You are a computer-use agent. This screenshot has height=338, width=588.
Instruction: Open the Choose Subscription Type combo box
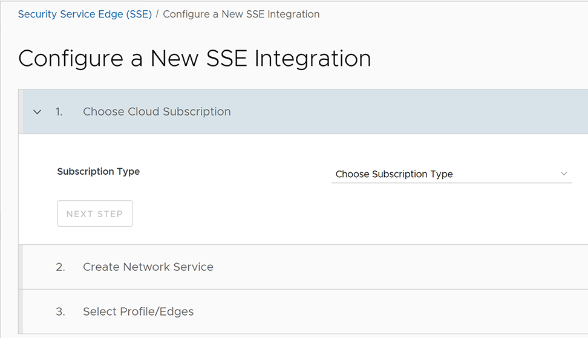coord(451,174)
